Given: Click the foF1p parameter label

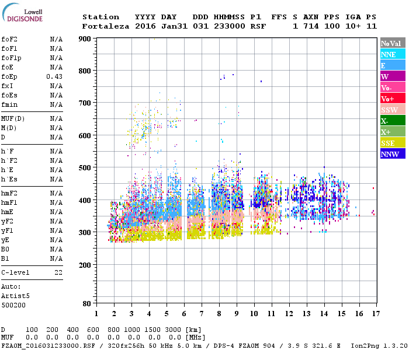Looking at the screenshot, I should click(11, 58).
